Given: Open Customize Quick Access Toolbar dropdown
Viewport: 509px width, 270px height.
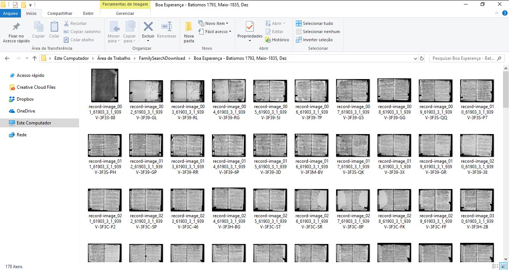Looking at the screenshot, I should tap(30, 5).
